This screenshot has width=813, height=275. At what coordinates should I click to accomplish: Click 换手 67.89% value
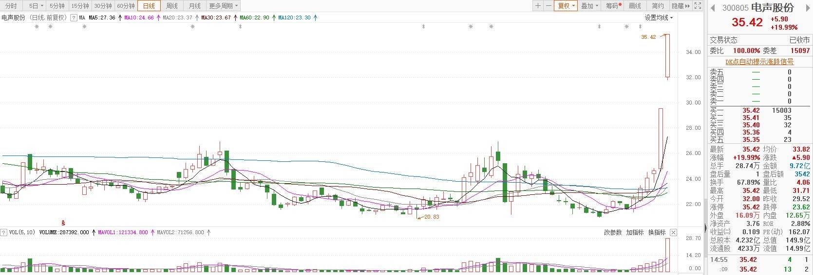[748, 182]
